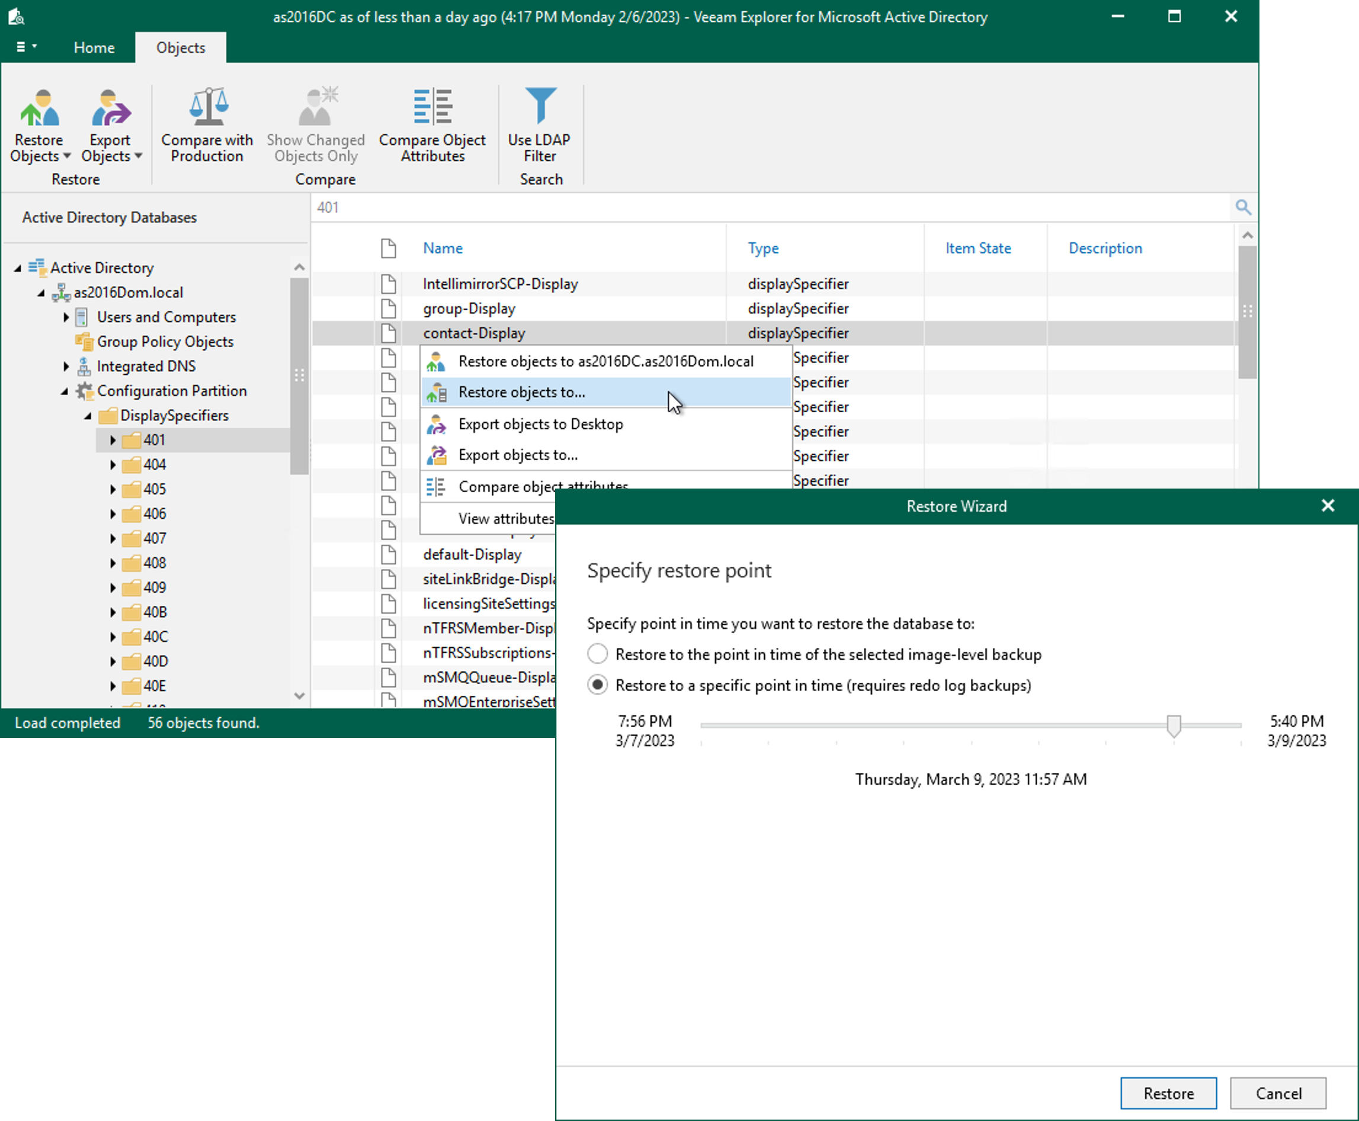Switch to the Home ribbon tab
This screenshot has height=1121, width=1359.
click(94, 48)
